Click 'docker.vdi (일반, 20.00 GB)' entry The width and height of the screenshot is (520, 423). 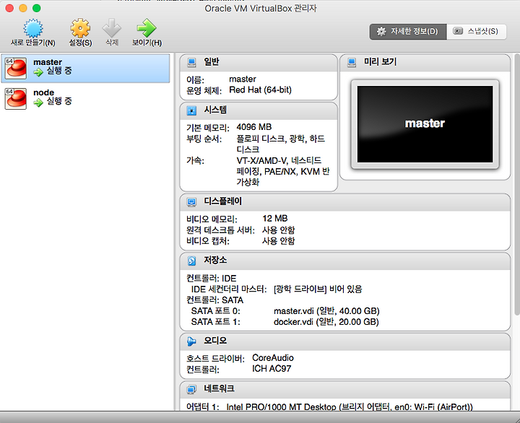(x=326, y=322)
